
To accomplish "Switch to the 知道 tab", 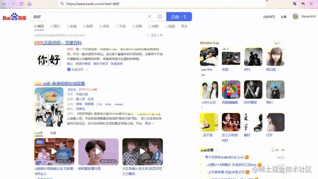I will [x=72, y=26].
